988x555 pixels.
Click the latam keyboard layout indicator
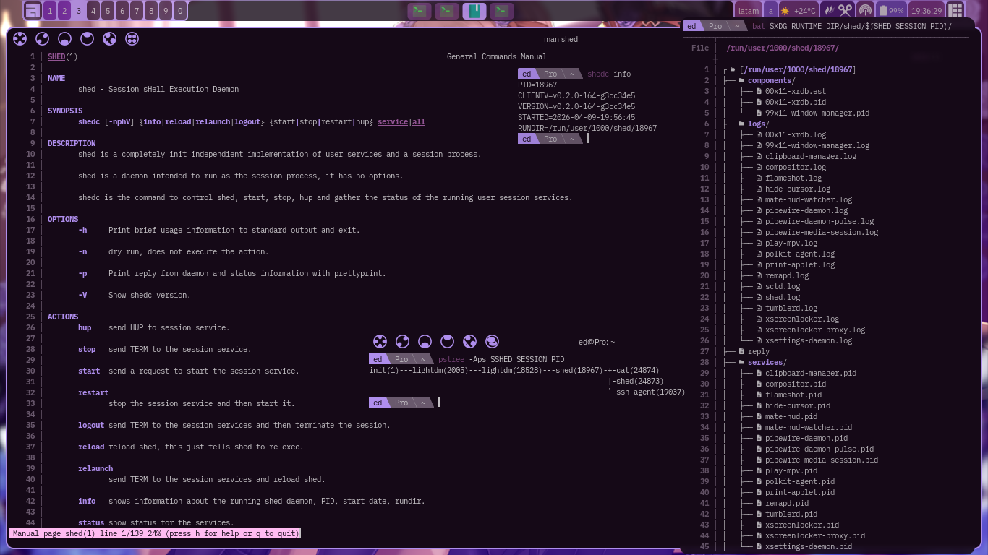[749, 11]
